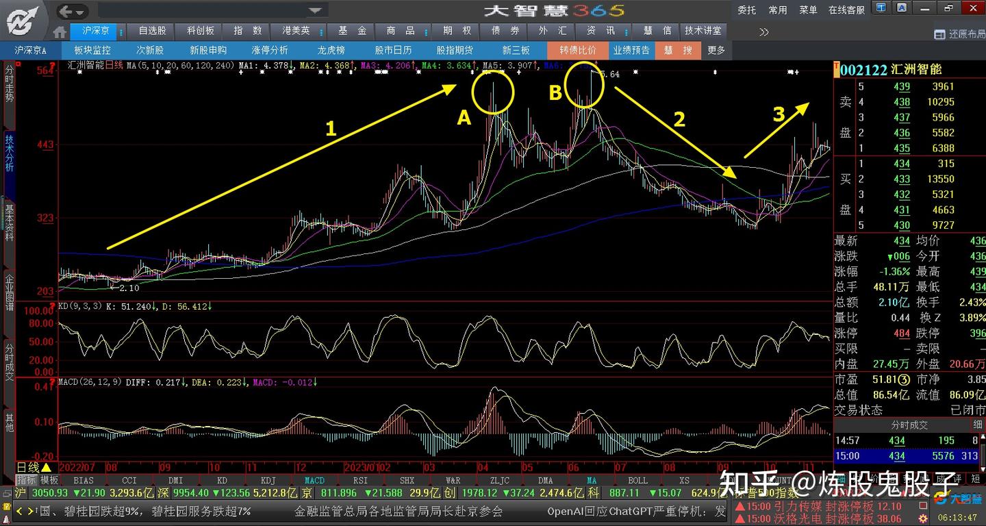
Task: Open 涨停分析
Action: click(x=270, y=50)
